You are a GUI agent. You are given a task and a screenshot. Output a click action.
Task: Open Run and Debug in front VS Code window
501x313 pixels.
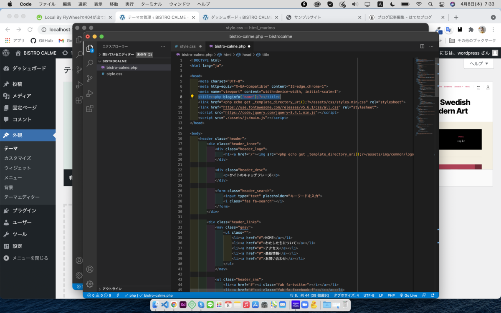tap(89, 93)
